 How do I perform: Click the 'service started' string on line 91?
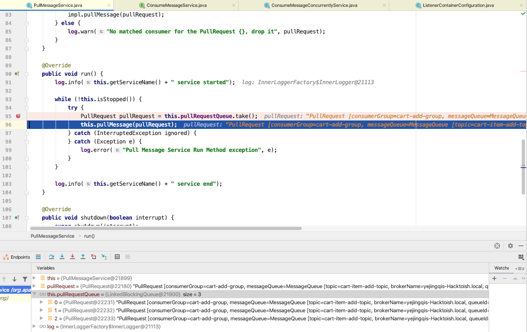[x=199, y=82]
